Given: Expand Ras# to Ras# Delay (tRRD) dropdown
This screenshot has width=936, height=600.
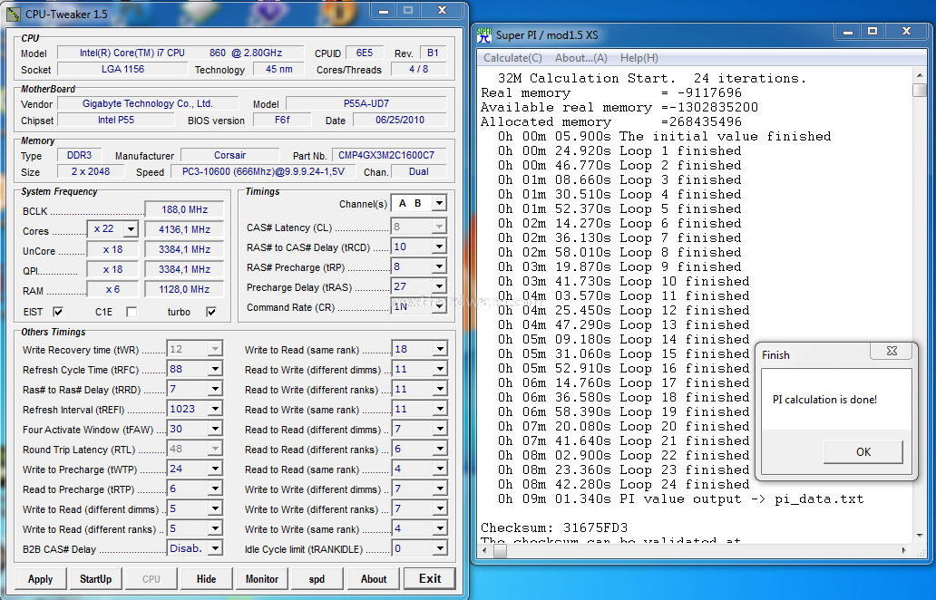Looking at the screenshot, I should coord(215,389).
